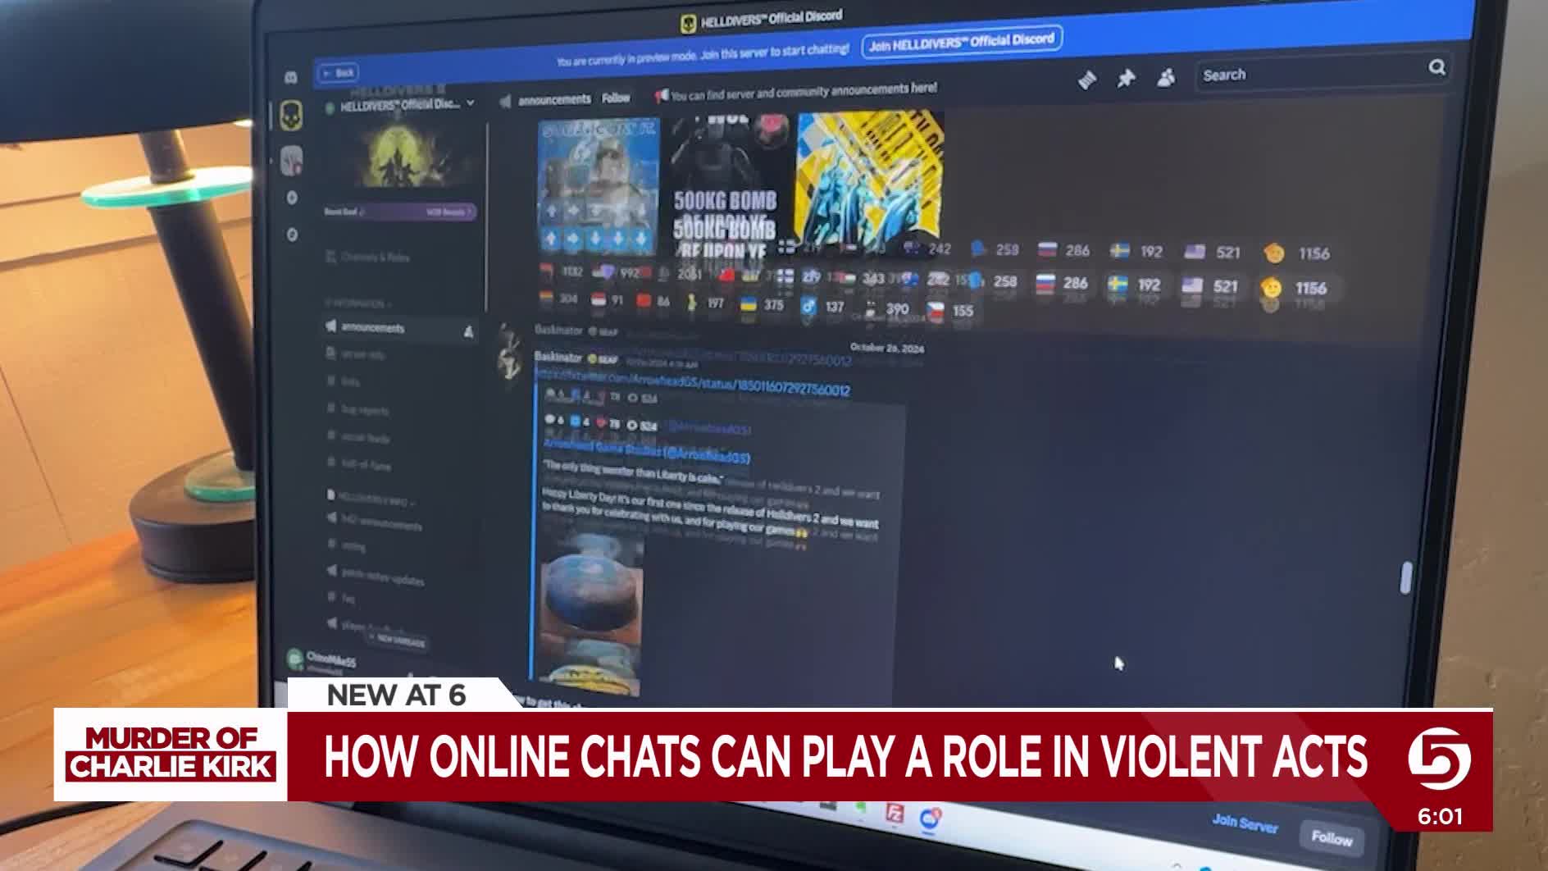The image size is (1548, 871).
Task: Select the HELLDIVERS skull server icon
Action: [x=291, y=115]
